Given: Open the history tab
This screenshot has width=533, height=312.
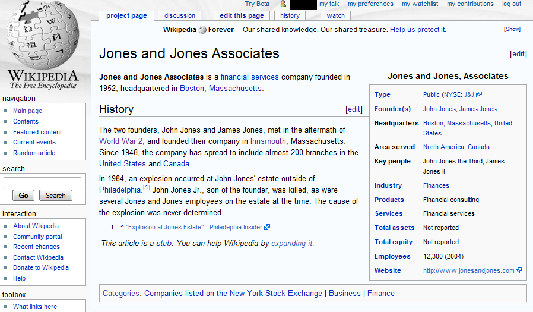Looking at the screenshot, I should pyautogui.click(x=290, y=15).
